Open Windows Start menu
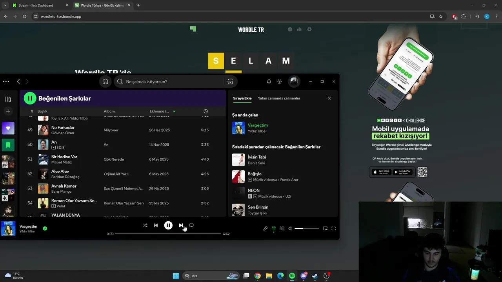502x282 pixels. pyautogui.click(x=176, y=276)
